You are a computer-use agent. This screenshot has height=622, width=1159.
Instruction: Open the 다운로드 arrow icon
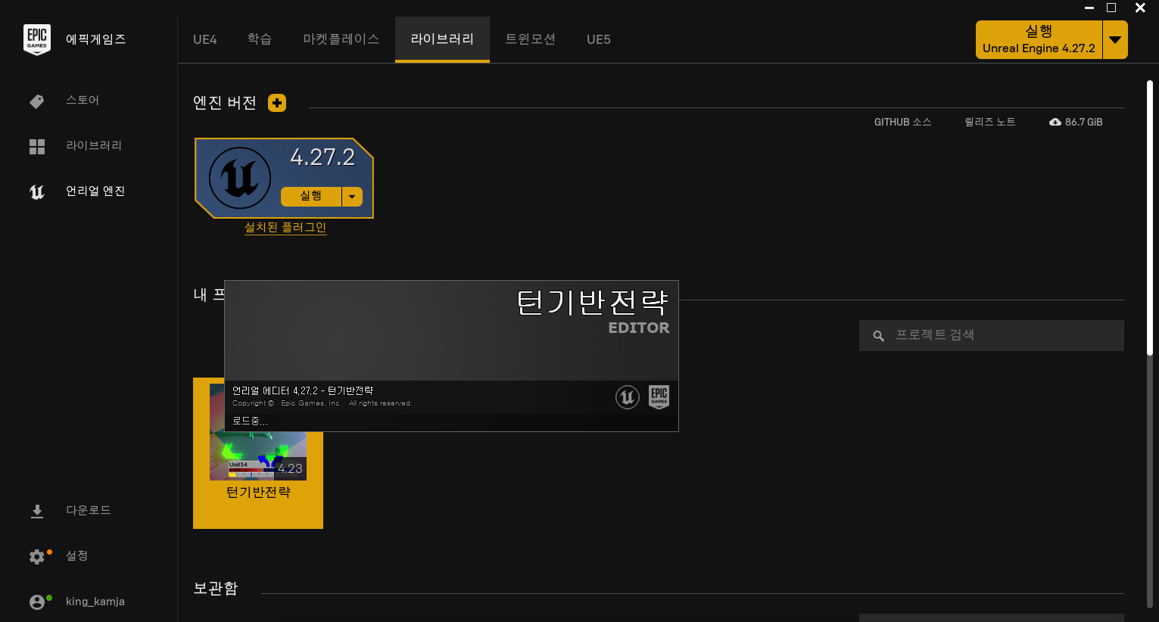click(x=37, y=512)
